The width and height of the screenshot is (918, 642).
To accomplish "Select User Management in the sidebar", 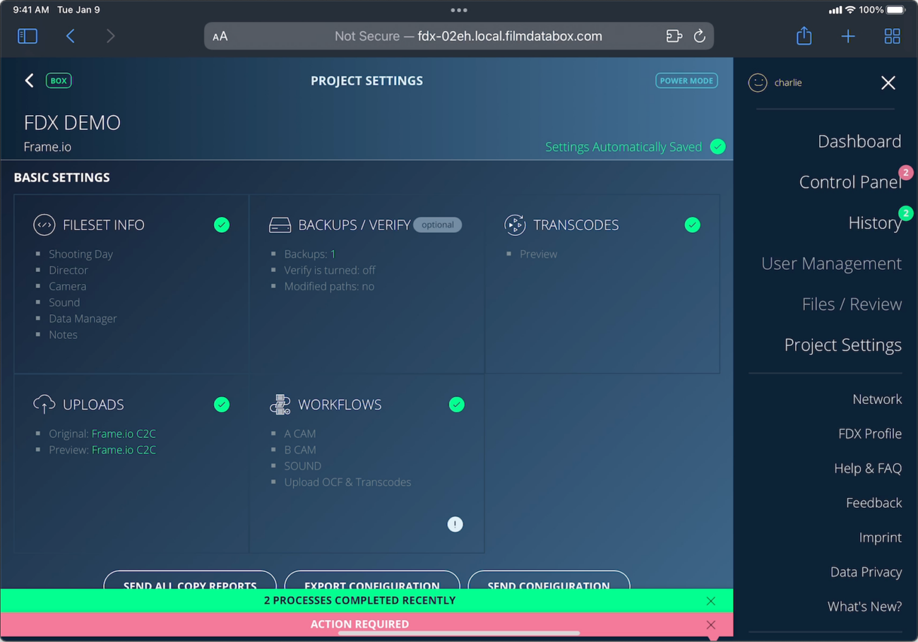I will pos(831,263).
